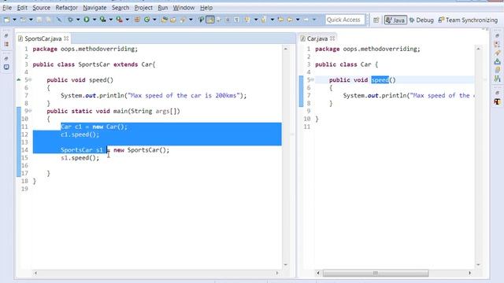This screenshot has height=283, width=504.
Task: Click Car.java horizontal scrollbar thumb
Action: point(376,273)
